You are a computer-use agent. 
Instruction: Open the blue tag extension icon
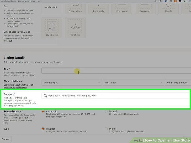point(166,1)
